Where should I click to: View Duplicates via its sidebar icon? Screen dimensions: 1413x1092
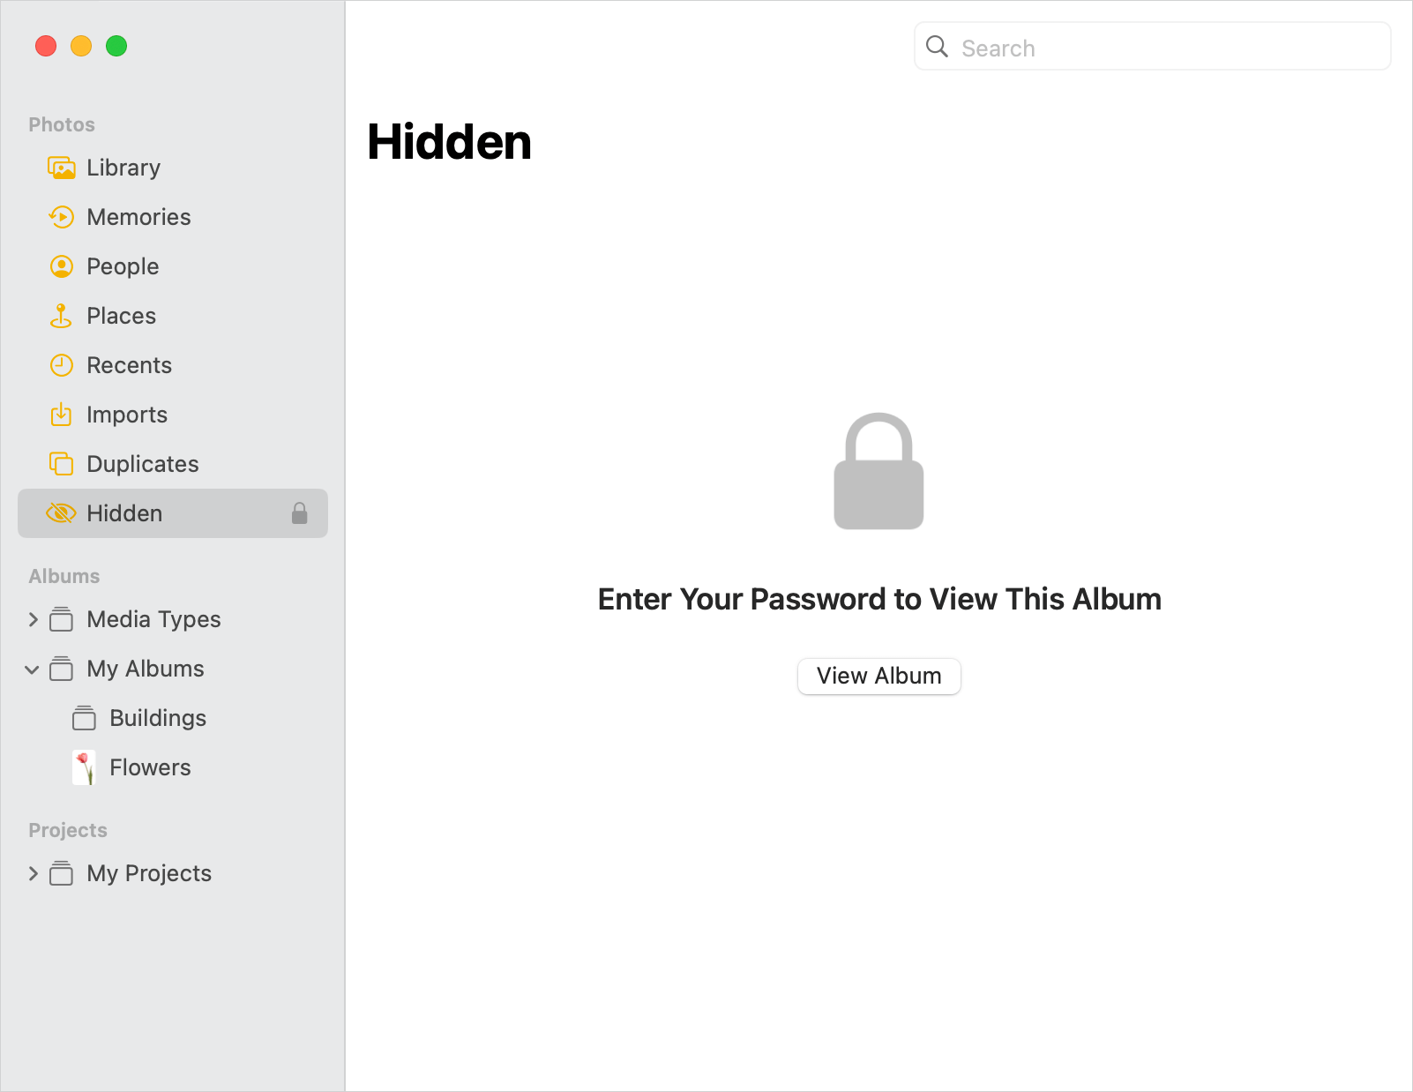(61, 464)
